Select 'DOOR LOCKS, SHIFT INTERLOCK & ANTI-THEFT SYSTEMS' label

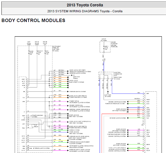[80, 122]
